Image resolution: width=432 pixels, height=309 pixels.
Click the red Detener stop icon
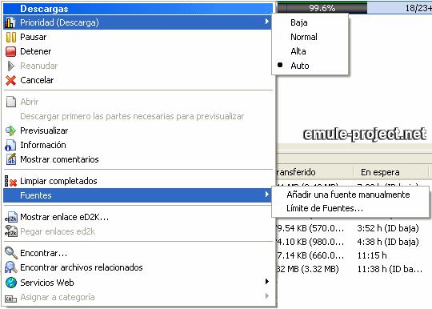click(11, 51)
